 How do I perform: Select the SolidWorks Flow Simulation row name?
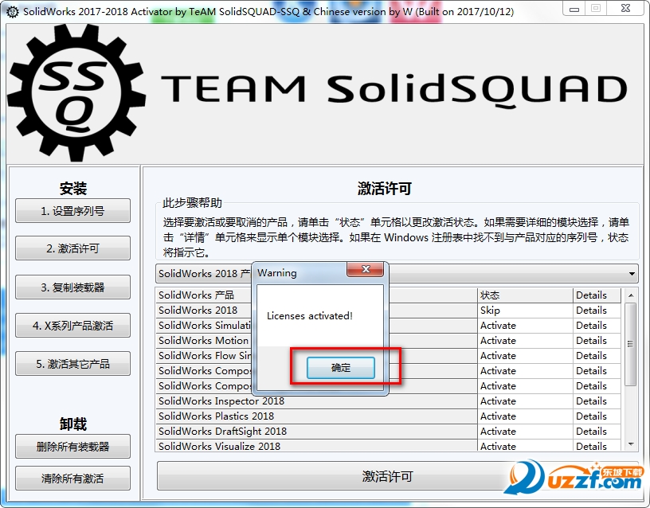click(205, 355)
